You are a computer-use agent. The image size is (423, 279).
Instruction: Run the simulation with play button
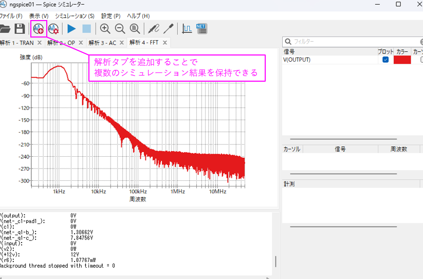tap(71, 29)
